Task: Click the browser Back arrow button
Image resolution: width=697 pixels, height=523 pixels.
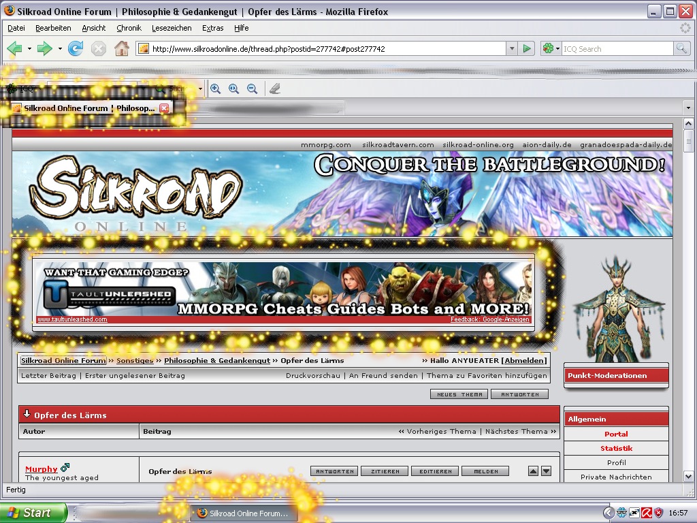Action: (14, 48)
